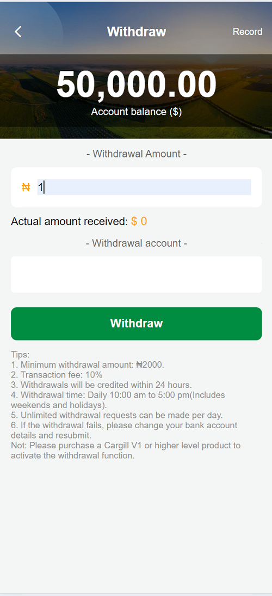Screen dimensions: 272x596
Task: Click the credited within 24 hours tip
Action: click(101, 385)
